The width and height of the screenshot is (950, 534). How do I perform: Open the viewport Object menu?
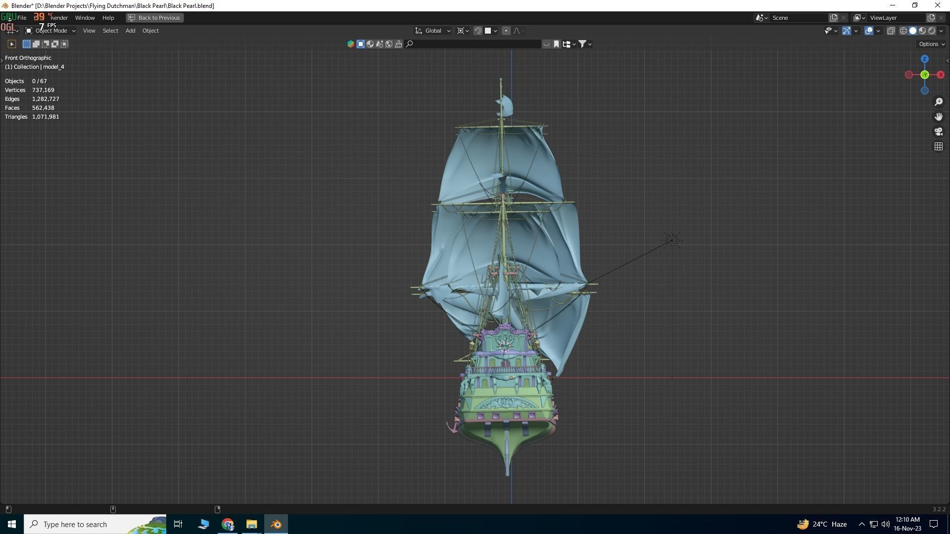click(150, 31)
